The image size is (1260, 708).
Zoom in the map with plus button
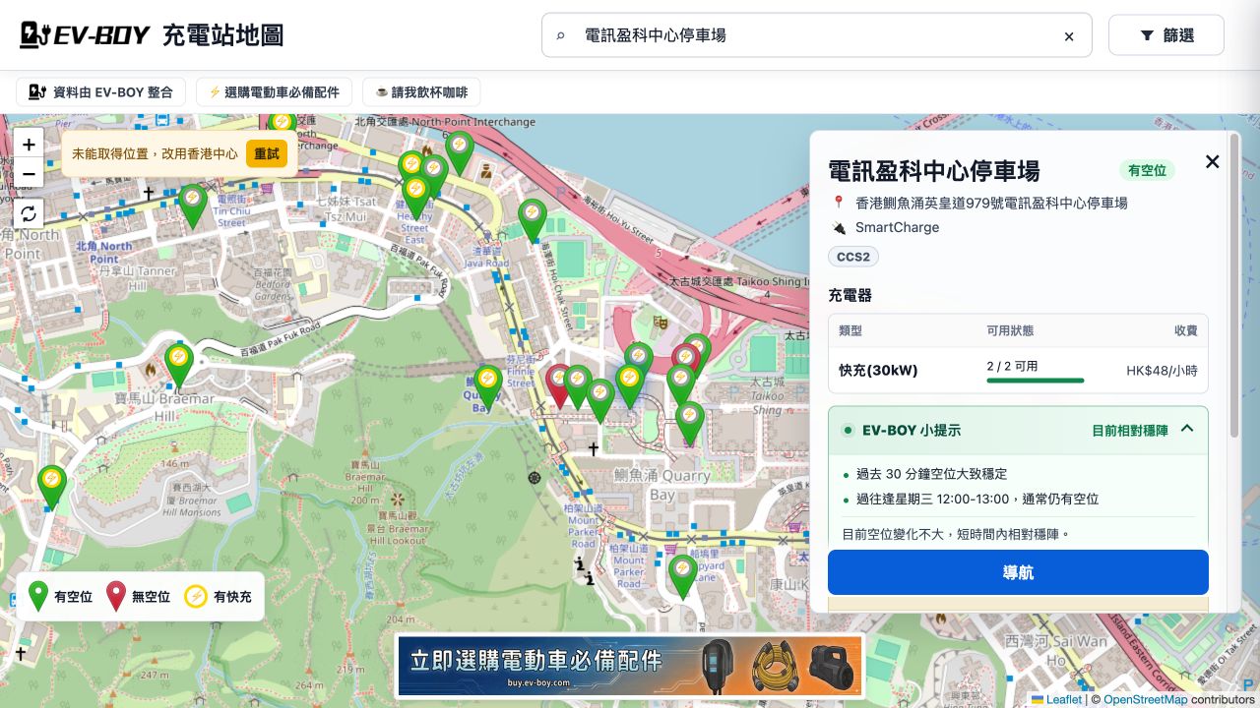click(x=29, y=144)
